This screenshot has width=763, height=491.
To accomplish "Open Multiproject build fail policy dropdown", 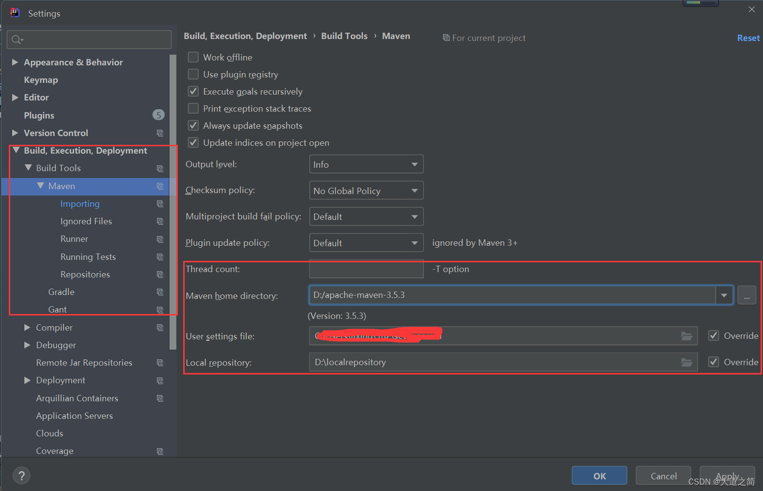I will point(366,216).
